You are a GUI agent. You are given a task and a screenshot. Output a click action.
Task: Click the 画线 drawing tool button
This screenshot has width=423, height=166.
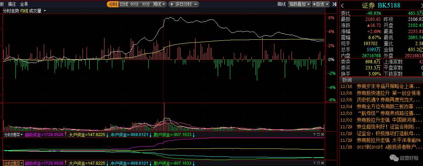(x=281, y=4)
